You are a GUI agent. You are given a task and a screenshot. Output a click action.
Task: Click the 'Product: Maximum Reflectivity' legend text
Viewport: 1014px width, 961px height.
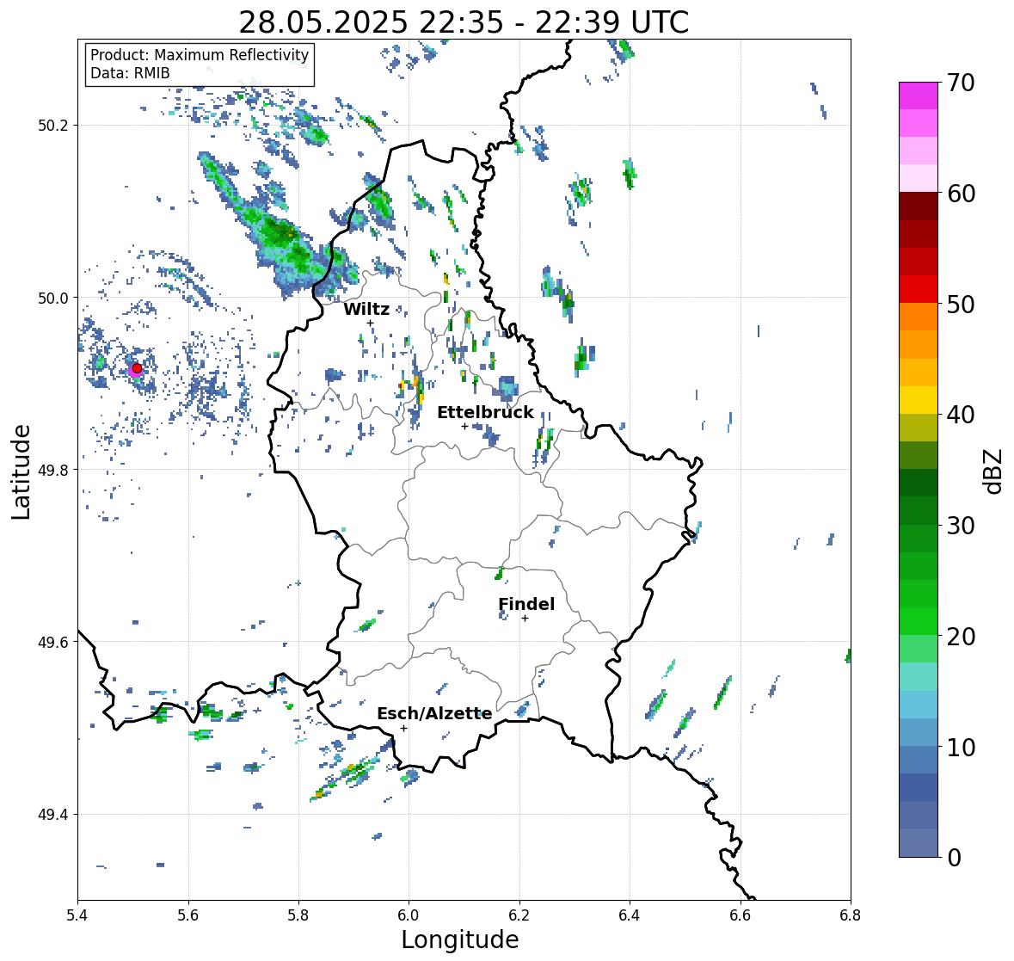(x=200, y=55)
